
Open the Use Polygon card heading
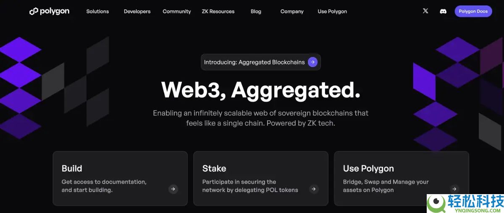[x=368, y=169]
